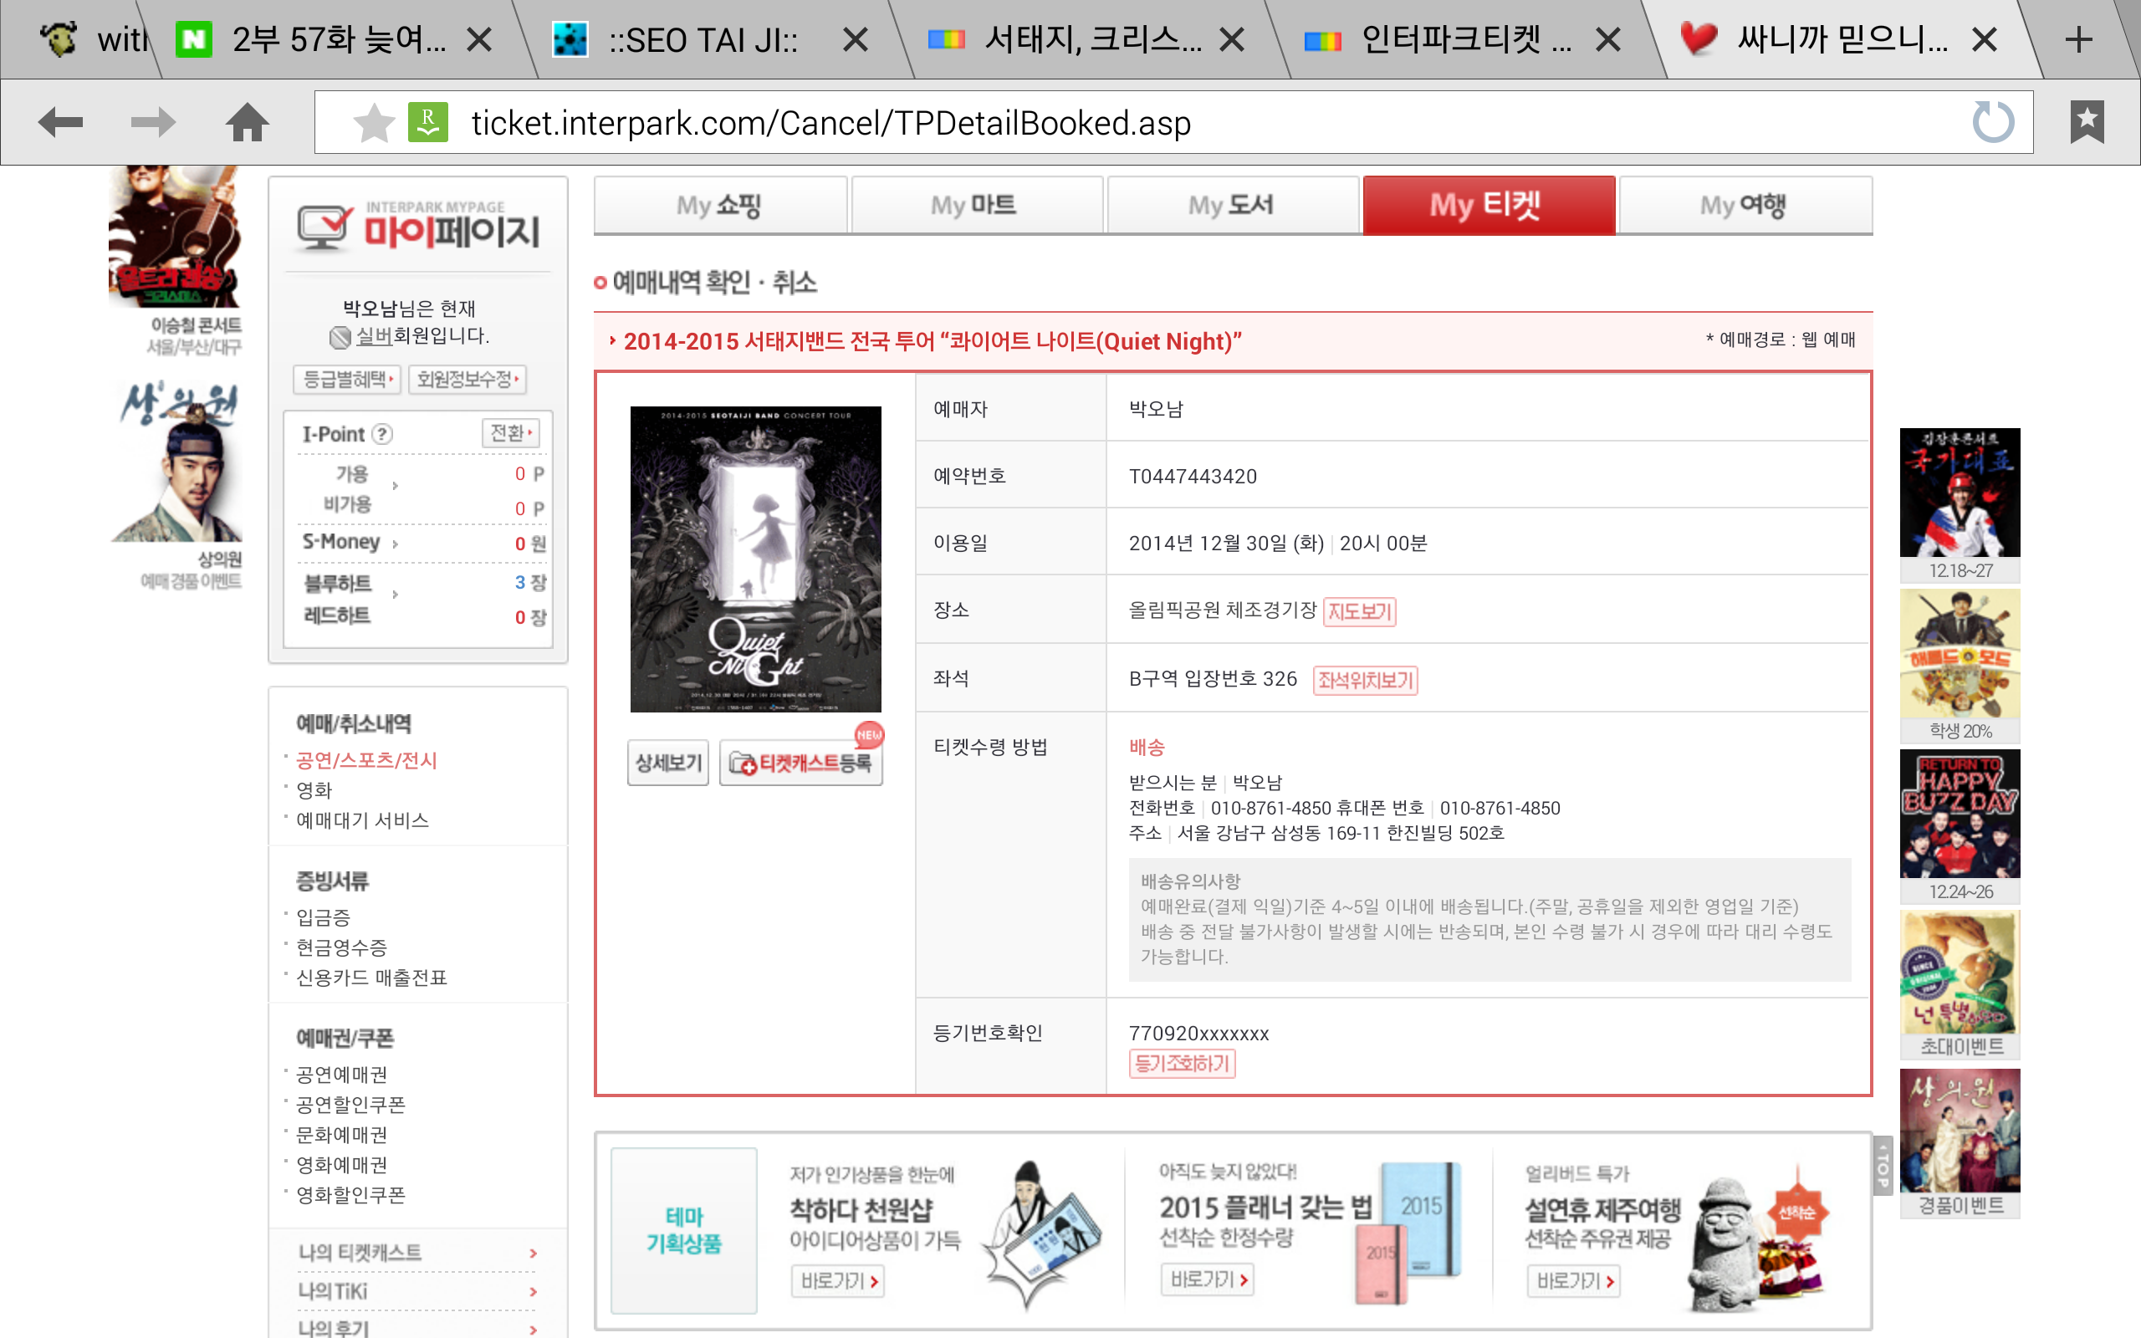Click the browser forward arrow

click(152, 122)
